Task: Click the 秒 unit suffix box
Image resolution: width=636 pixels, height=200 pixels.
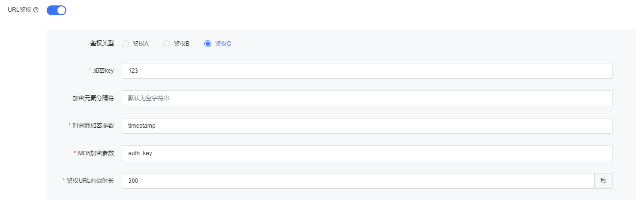Action: pos(604,181)
